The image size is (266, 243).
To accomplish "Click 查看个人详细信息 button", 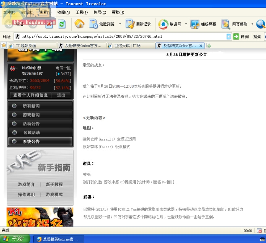I will pyautogui.click(x=30, y=95).
